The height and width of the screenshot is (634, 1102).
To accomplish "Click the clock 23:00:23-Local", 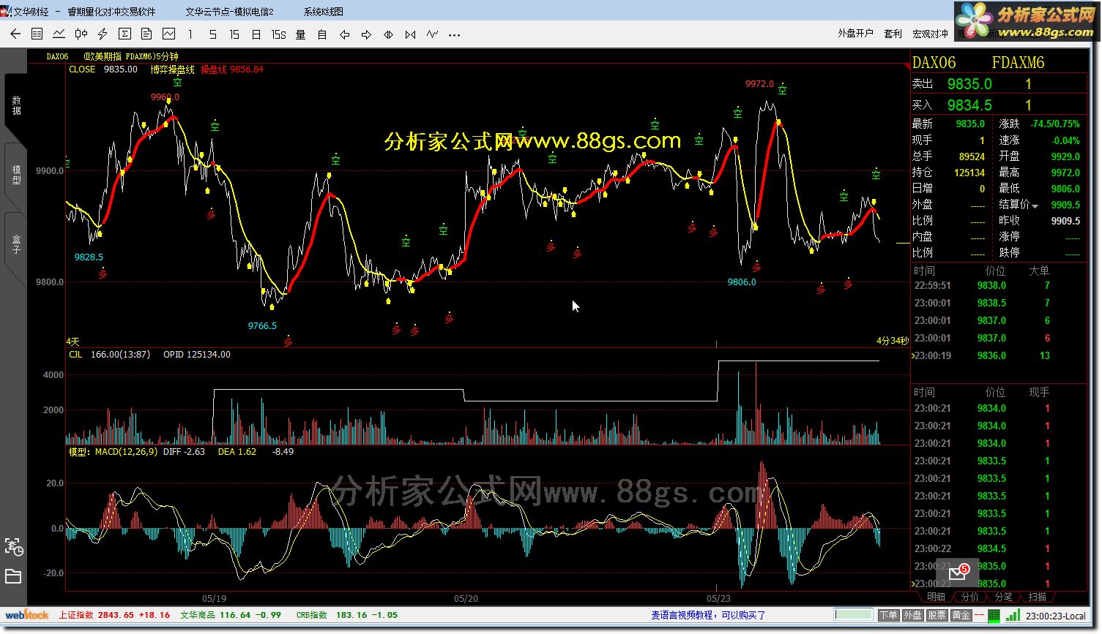I will 1055,616.
